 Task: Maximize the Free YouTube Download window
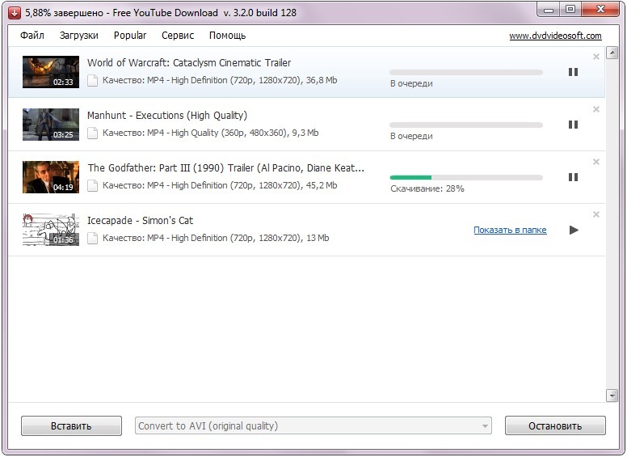[570, 10]
